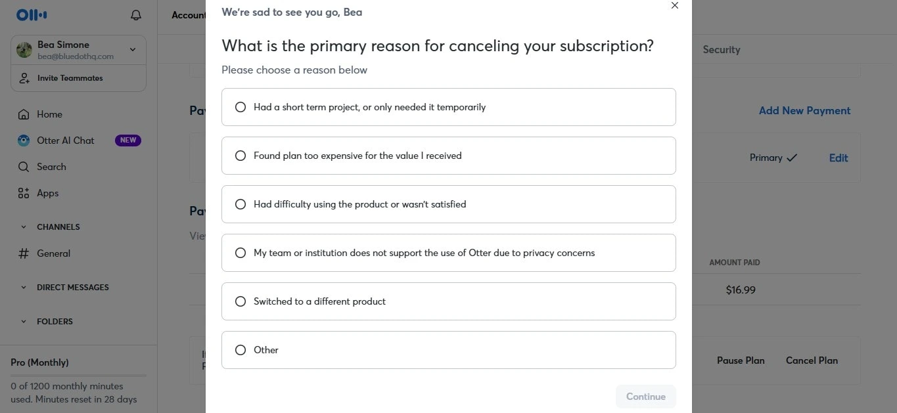Collapse the CHANNELS section chevron
The height and width of the screenshot is (413, 897).
point(24,227)
